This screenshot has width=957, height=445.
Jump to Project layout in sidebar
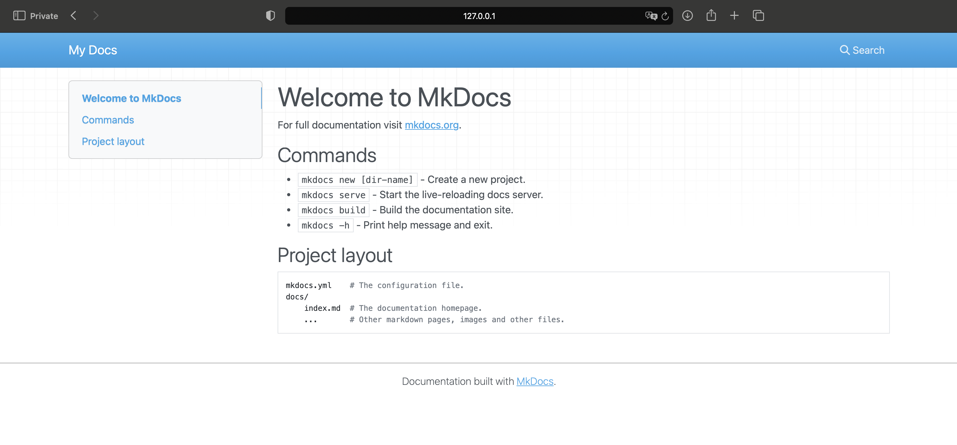pyautogui.click(x=113, y=141)
